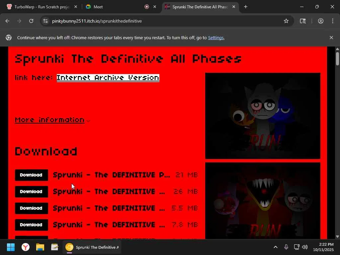
Task: Download the 7.8 MB Sprunki file
Action: [32, 225]
